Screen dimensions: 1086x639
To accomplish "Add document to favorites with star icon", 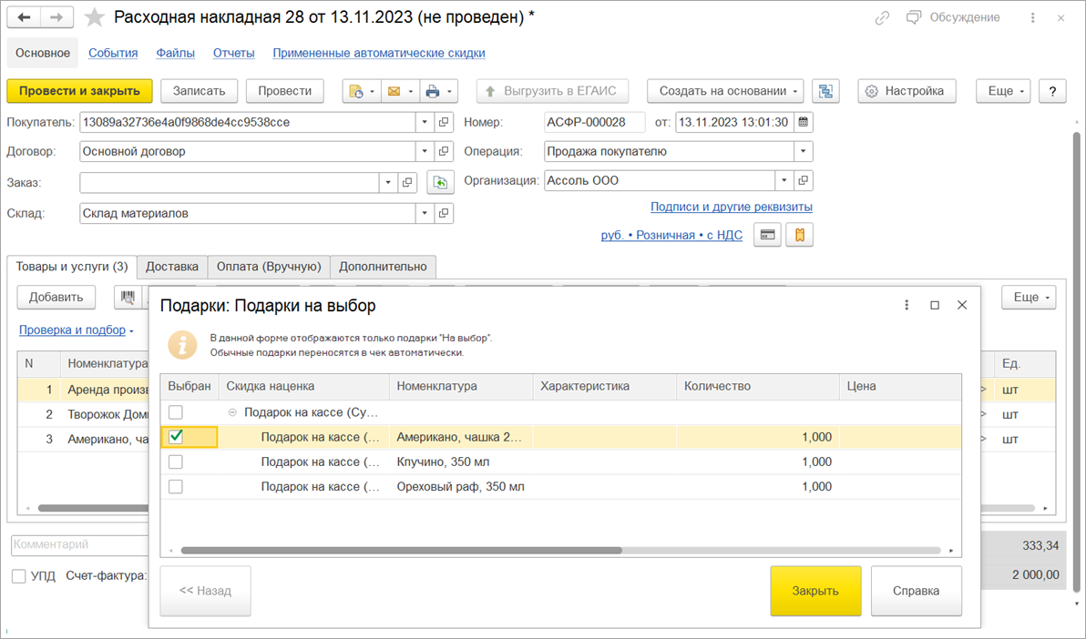I will 94,18.
